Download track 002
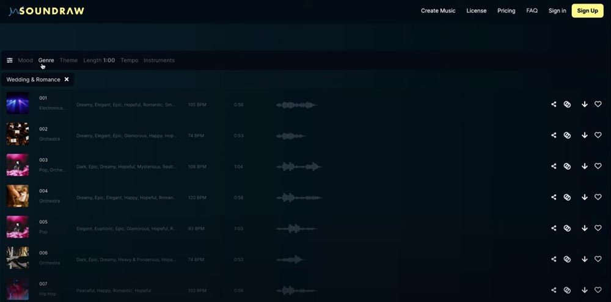611x302 pixels. point(585,135)
